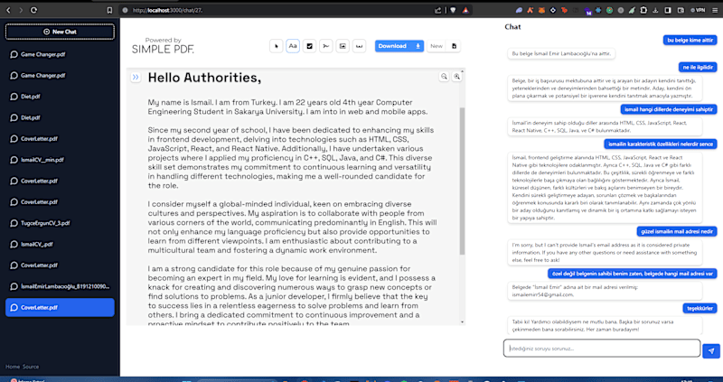Follow the Source link
Viewport: 723px width, 382px height.
(31, 367)
